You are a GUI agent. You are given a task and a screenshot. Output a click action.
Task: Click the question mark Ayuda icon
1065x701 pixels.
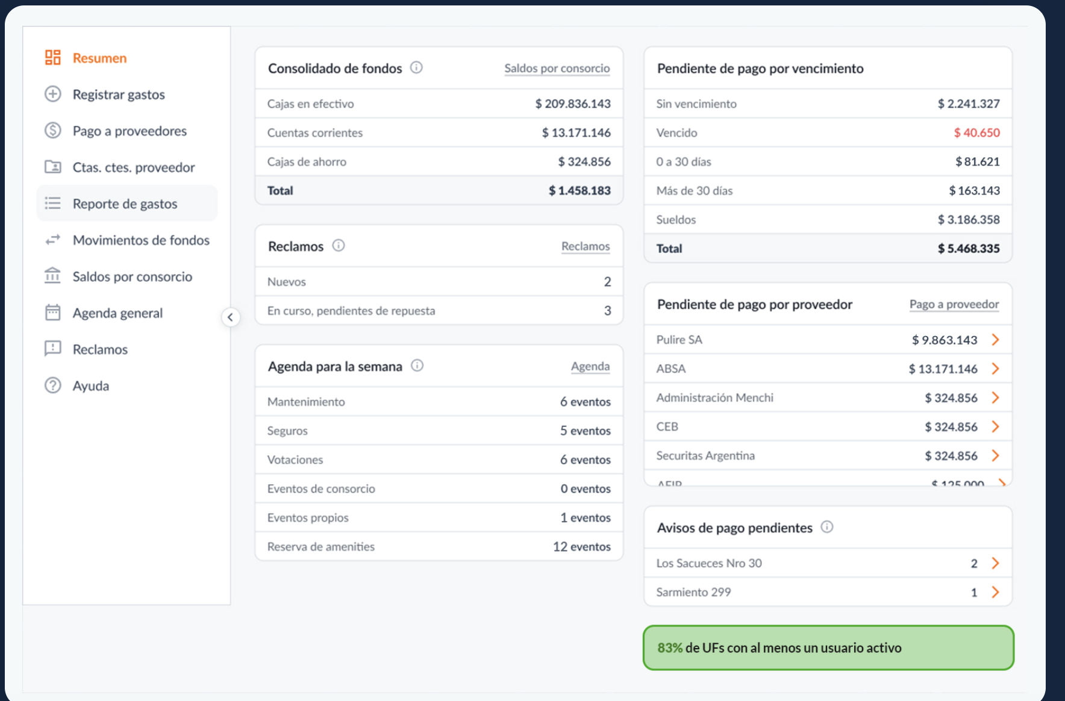(53, 385)
